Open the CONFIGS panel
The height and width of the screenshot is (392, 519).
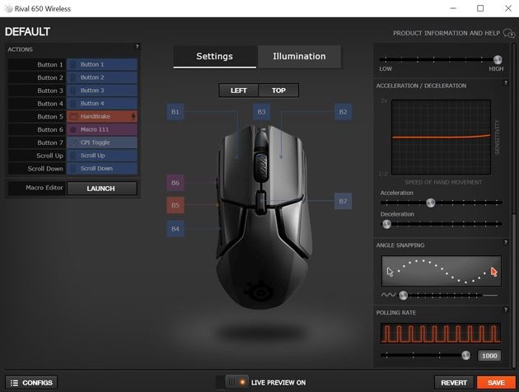tap(31, 383)
